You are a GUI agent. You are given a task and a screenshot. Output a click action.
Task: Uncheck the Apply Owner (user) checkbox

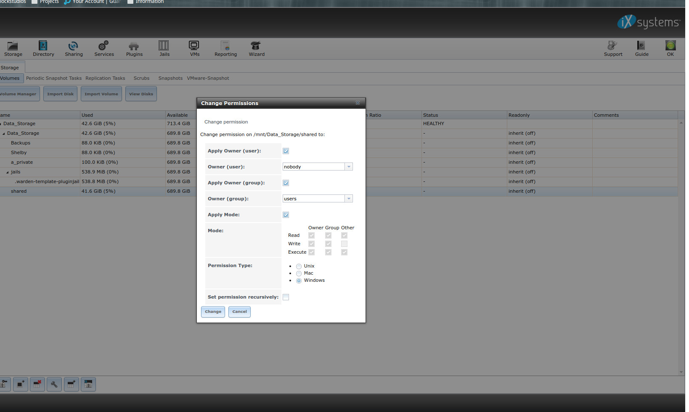point(286,151)
